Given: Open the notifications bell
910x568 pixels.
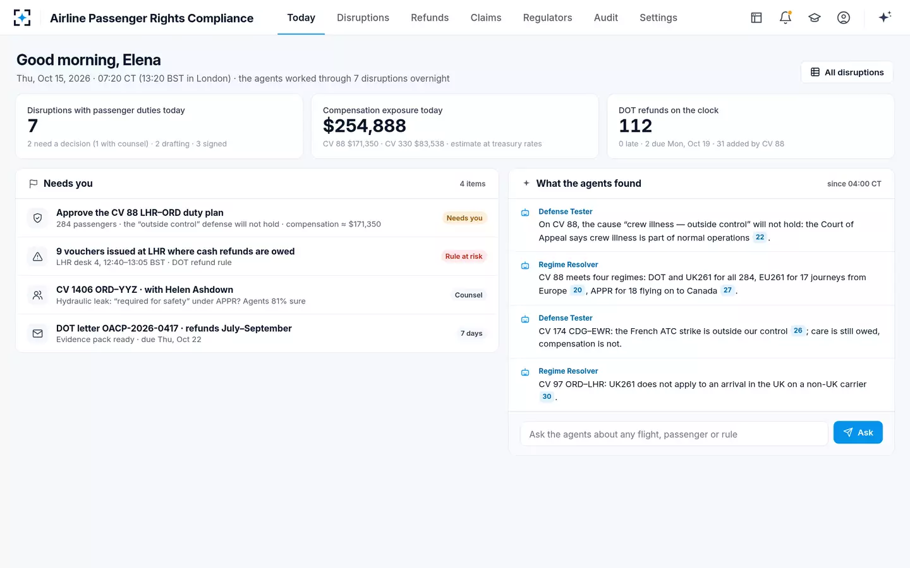Looking at the screenshot, I should [786, 18].
